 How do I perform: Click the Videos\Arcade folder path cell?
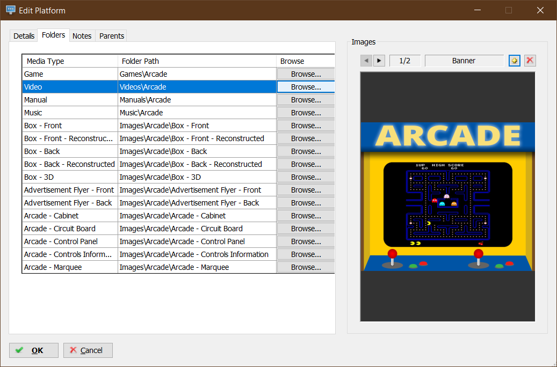tap(197, 87)
